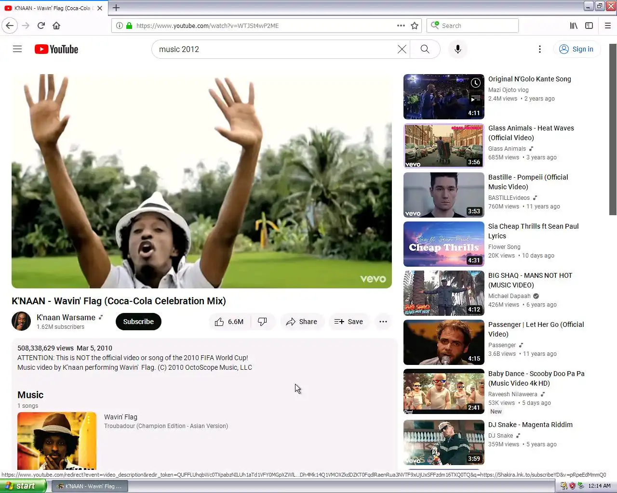Add N'Golo Kante video to Watch Later
The height and width of the screenshot is (493, 617).
point(475,83)
